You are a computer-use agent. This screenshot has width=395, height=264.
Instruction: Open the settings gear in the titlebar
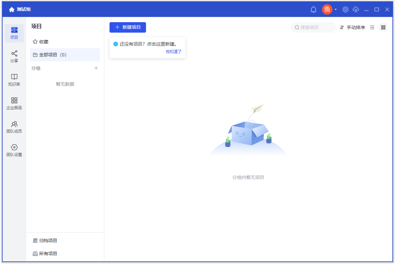click(x=345, y=10)
